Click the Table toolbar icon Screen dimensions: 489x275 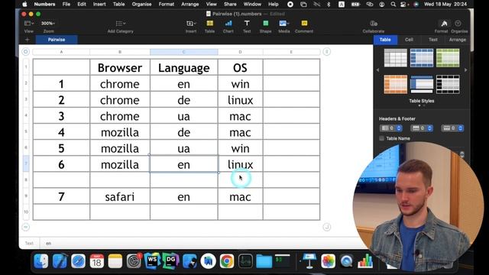209,24
